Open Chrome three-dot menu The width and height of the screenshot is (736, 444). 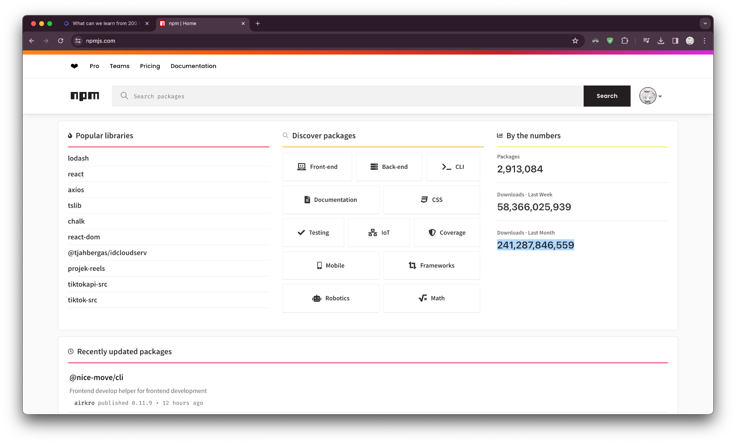point(704,41)
